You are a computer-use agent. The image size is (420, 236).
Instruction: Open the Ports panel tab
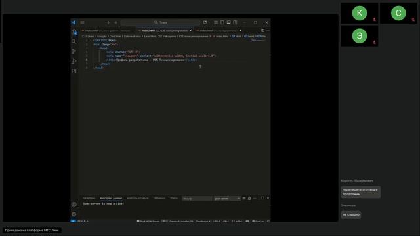coord(174,198)
